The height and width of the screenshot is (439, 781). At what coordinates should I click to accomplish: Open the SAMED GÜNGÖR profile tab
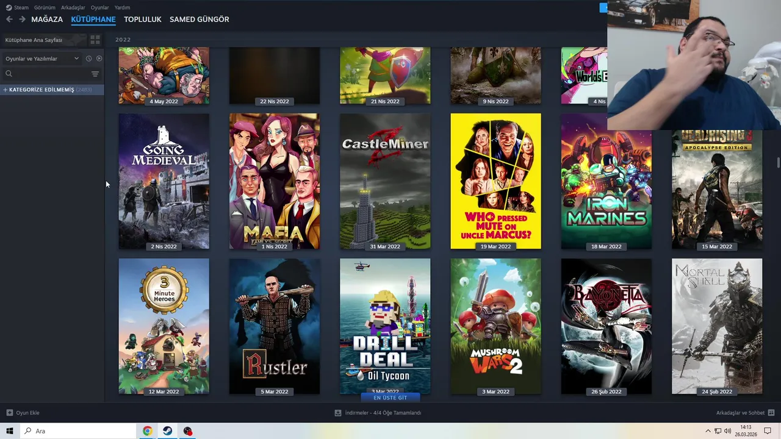point(200,20)
